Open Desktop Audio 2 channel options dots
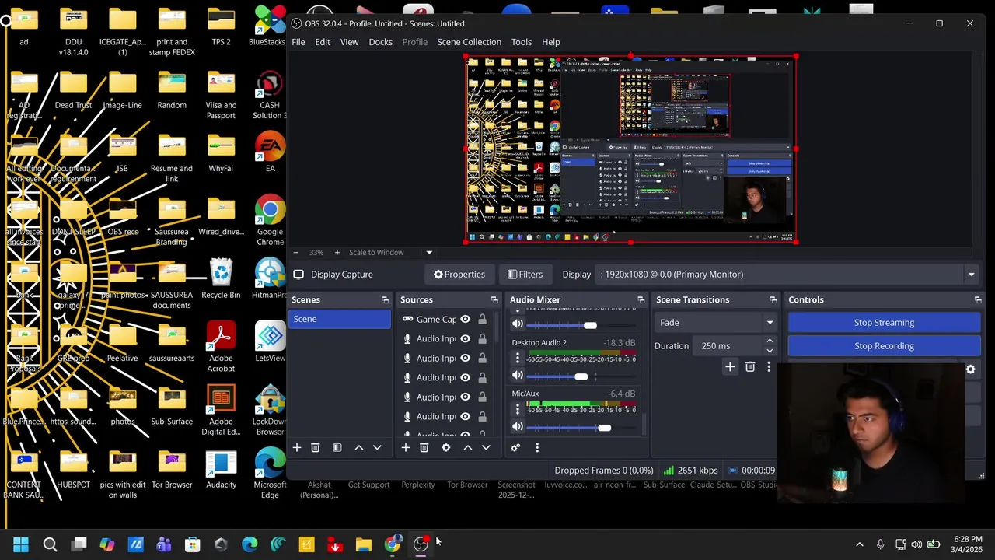 518,358
